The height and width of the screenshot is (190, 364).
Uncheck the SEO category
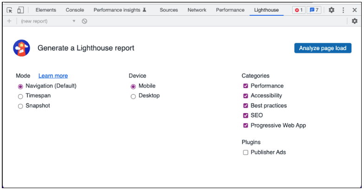click(x=246, y=115)
